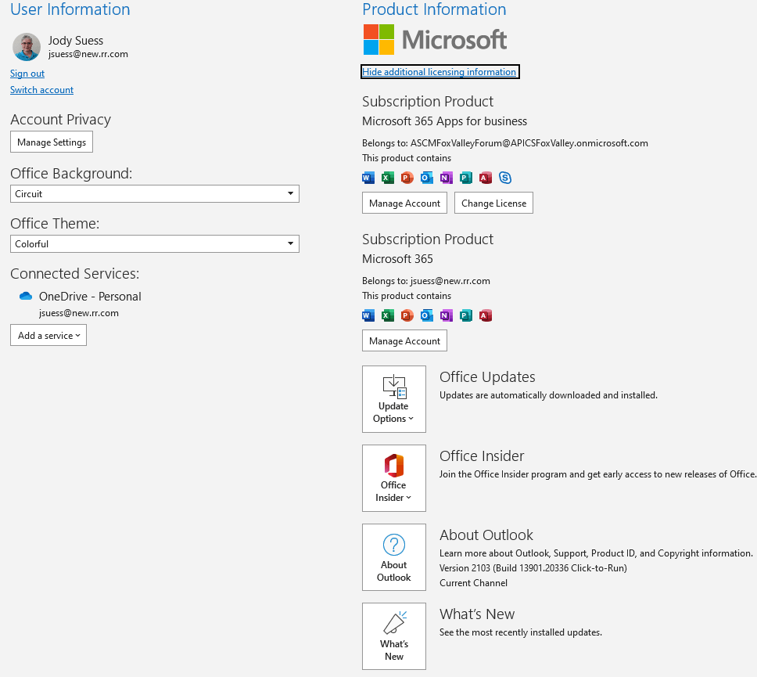
Task: Click OneNote icon under Microsoft 365 Apps for business
Action: (x=447, y=178)
